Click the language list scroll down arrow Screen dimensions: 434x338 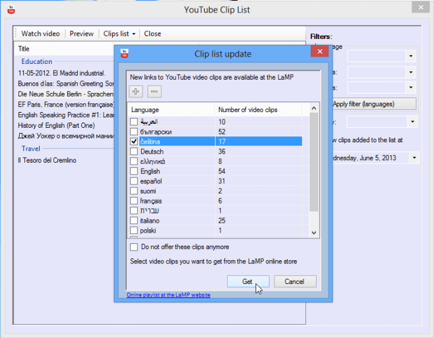click(x=313, y=233)
